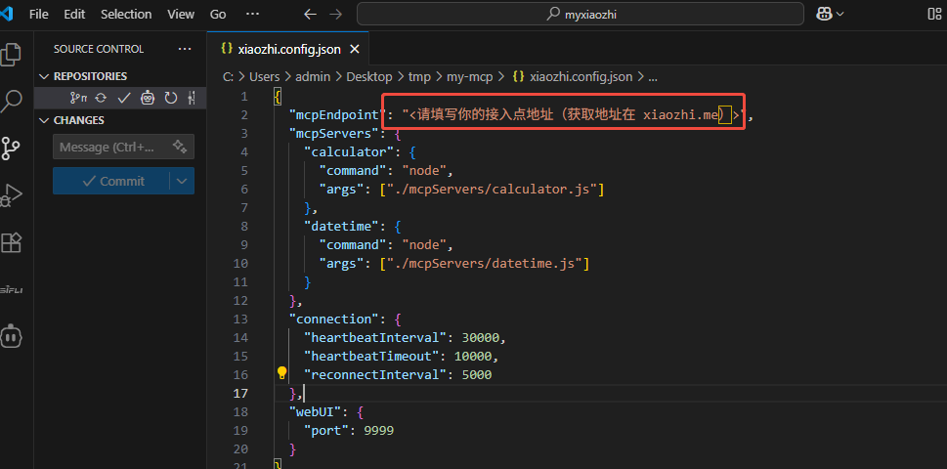Click the 10000 heartbeatTimeout value
947x469 pixels.
473,356
